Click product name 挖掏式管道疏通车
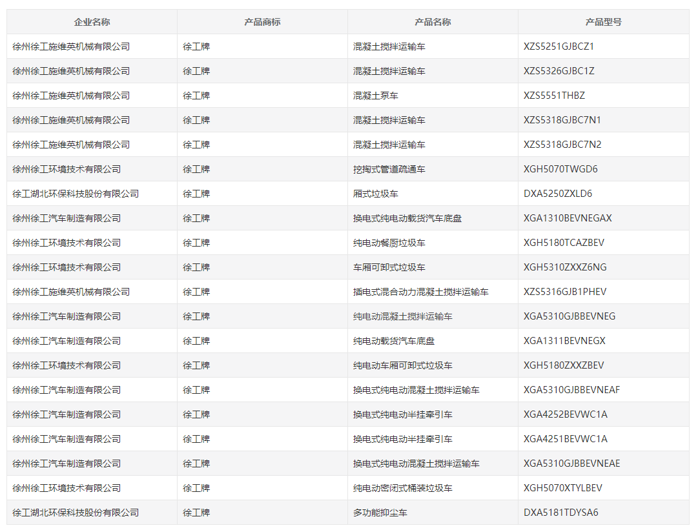698x530 pixels. [389, 169]
